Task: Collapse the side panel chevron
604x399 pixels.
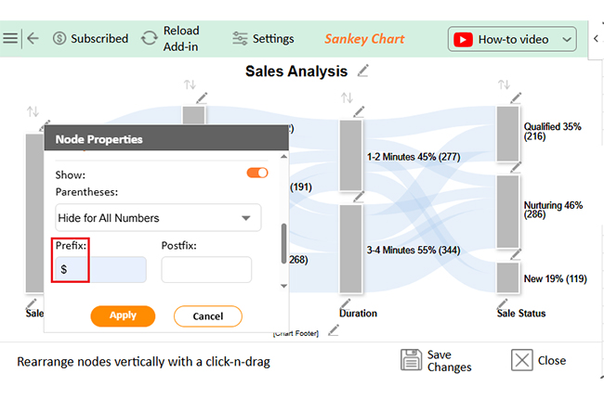Action: [x=596, y=38]
